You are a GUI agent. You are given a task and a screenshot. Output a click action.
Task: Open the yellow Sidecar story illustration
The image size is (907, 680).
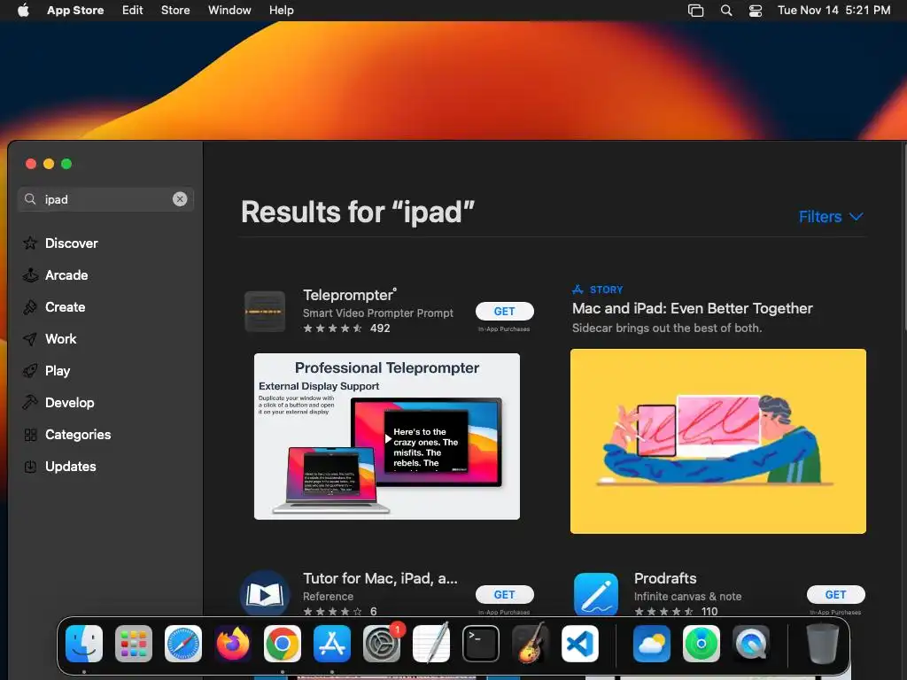(x=717, y=441)
